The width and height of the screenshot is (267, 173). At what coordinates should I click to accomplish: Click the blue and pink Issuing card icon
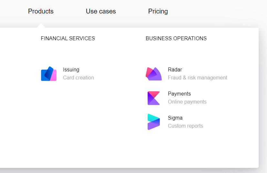coord(49,74)
